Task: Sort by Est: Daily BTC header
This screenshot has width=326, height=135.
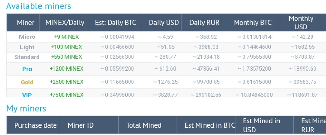Action: (x=115, y=22)
